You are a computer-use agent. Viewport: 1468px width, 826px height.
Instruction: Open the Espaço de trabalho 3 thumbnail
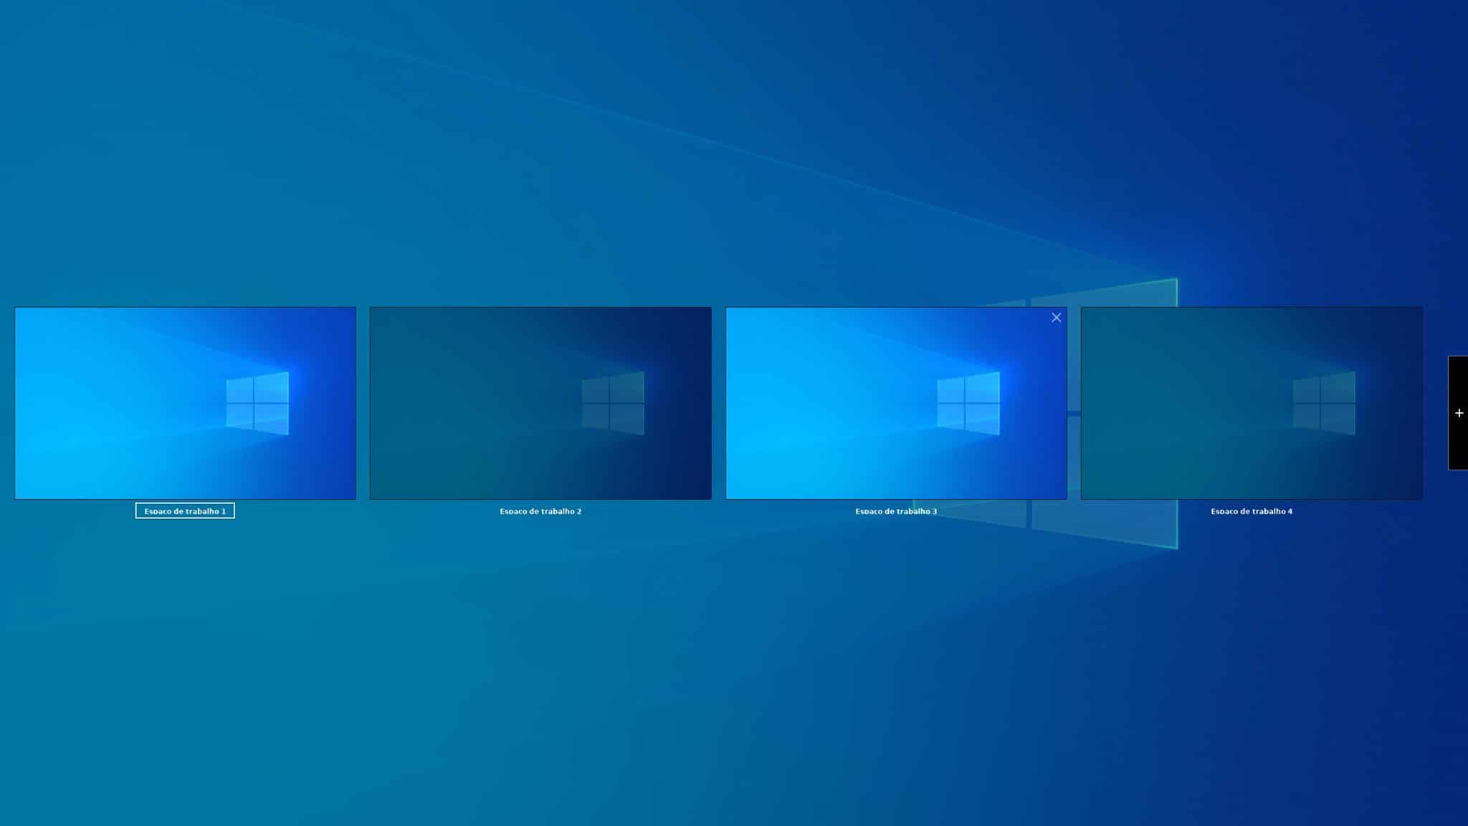pyautogui.click(x=896, y=403)
